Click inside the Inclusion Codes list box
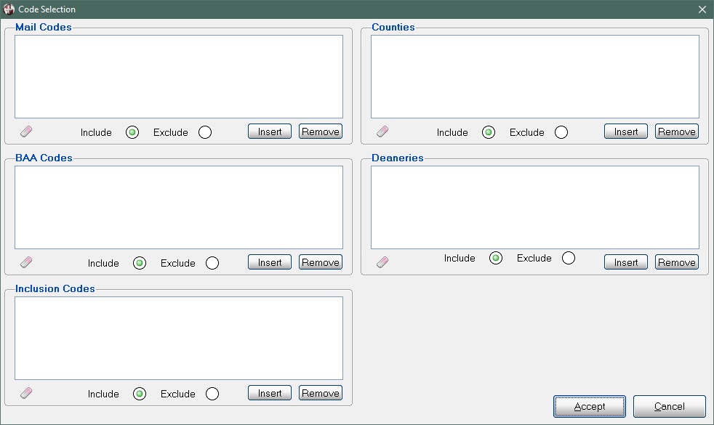Viewport: 714px width, 425px height. (179, 338)
